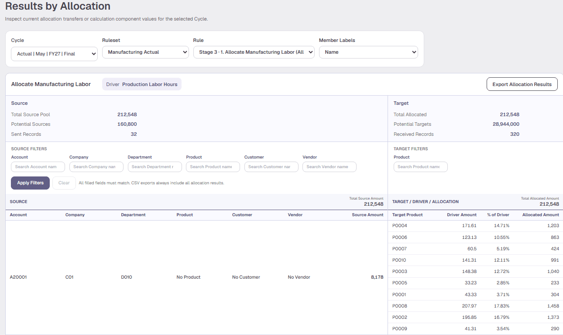The height and width of the screenshot is (335, 563).
Task: Click Export Allocation Results button
Action: 522,84
